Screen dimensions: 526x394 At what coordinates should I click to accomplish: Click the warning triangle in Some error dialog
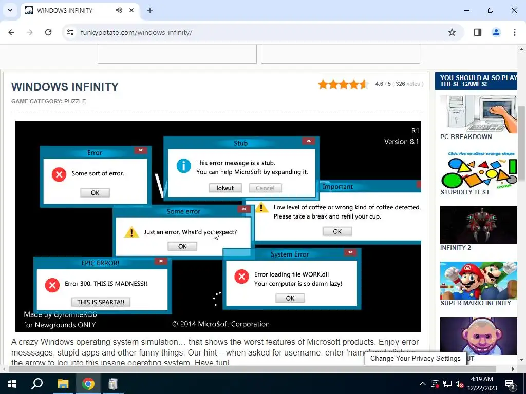click(x=131, y=232)
